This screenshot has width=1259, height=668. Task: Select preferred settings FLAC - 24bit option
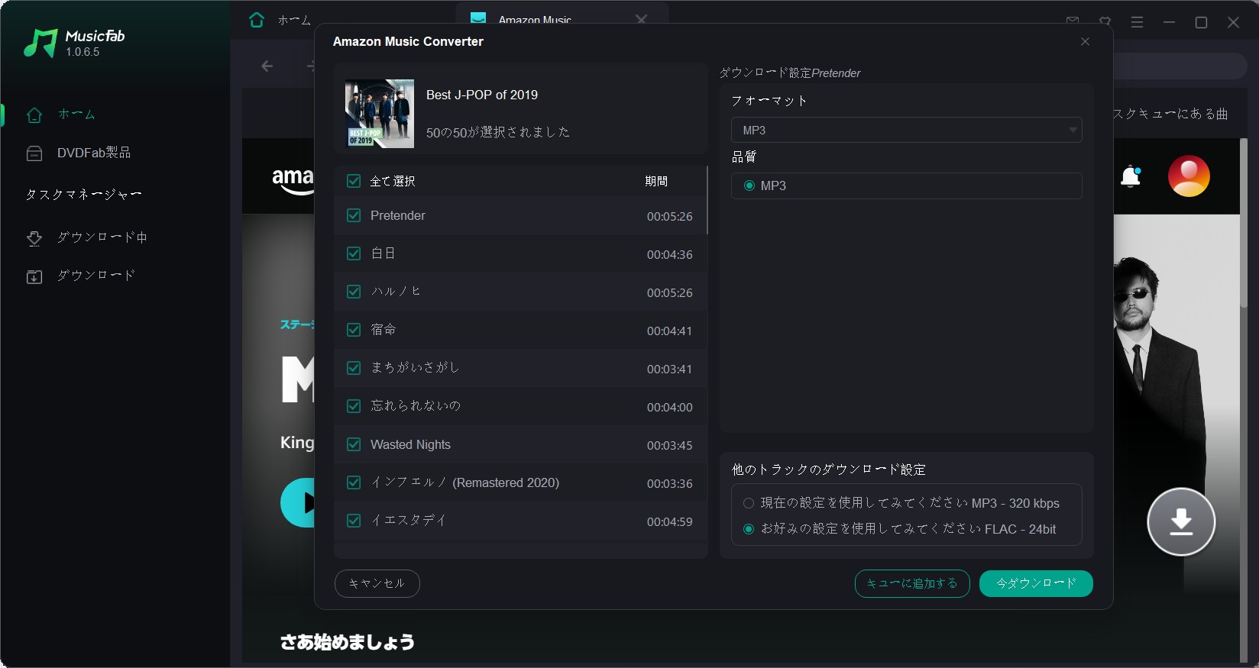tap(749, 529)
